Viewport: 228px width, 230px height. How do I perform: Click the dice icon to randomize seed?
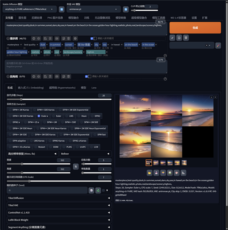pos(92,190)
